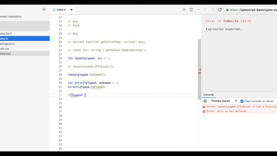This screenshot has width=277, height=156.
Task: Click the index.ts (33:9) error heading
Action: click(x=229, y=21)
